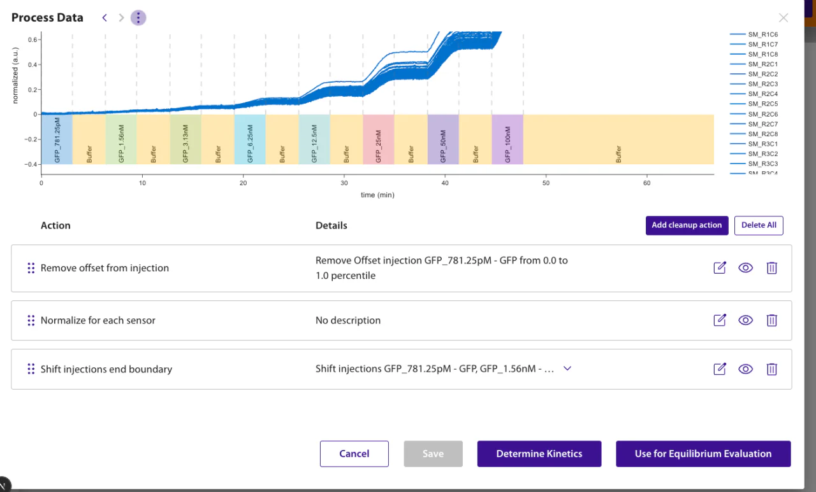Toggle the SM_R3C1 legend entry
The width and height of the screenshot is (816, 492).
(x=754, y=144)
